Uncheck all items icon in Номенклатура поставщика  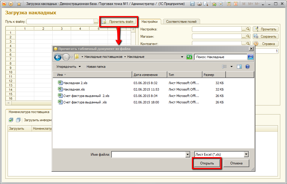(18, 120)
